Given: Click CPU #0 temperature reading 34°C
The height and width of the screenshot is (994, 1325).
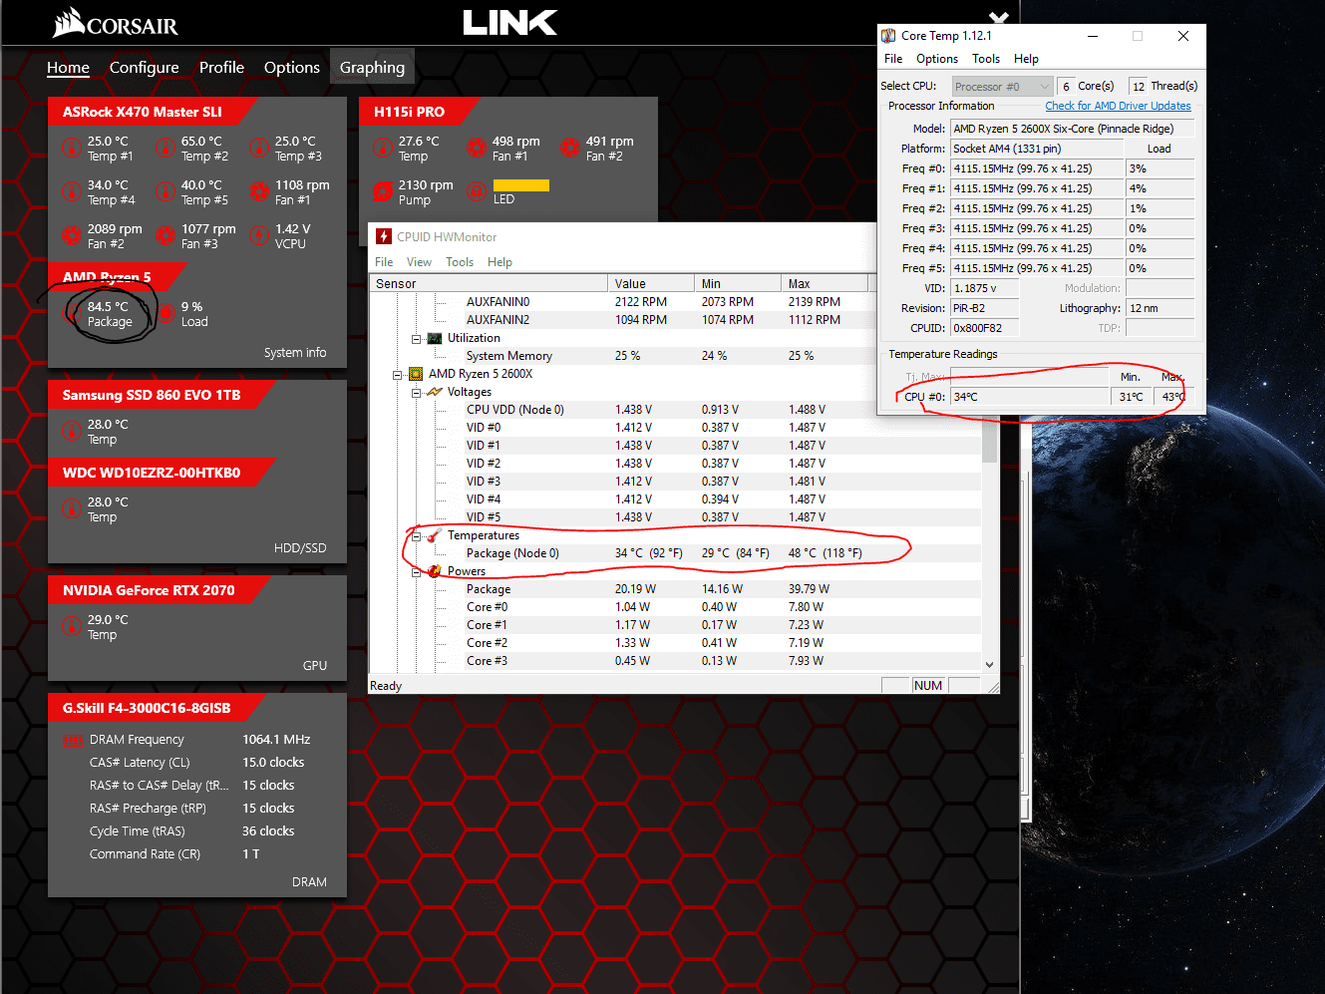Looking at the screenshot, I should [x=1029, y=397].
